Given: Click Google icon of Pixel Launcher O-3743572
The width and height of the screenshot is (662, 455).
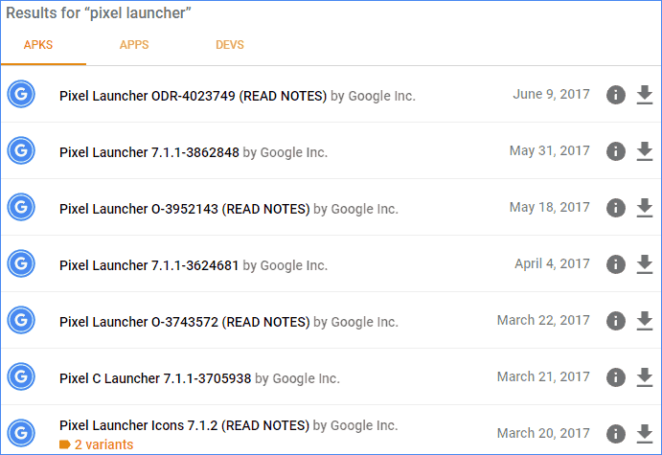Looking at the screenshot, I should tap(21, 320).
